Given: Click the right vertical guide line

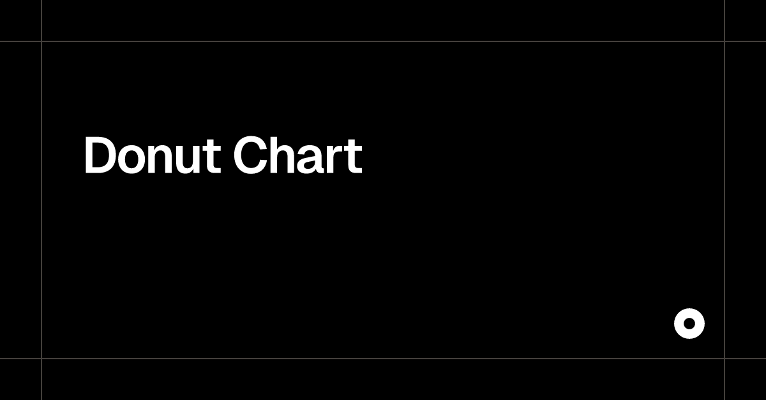Looking at the screenshot, I should 725,200.
